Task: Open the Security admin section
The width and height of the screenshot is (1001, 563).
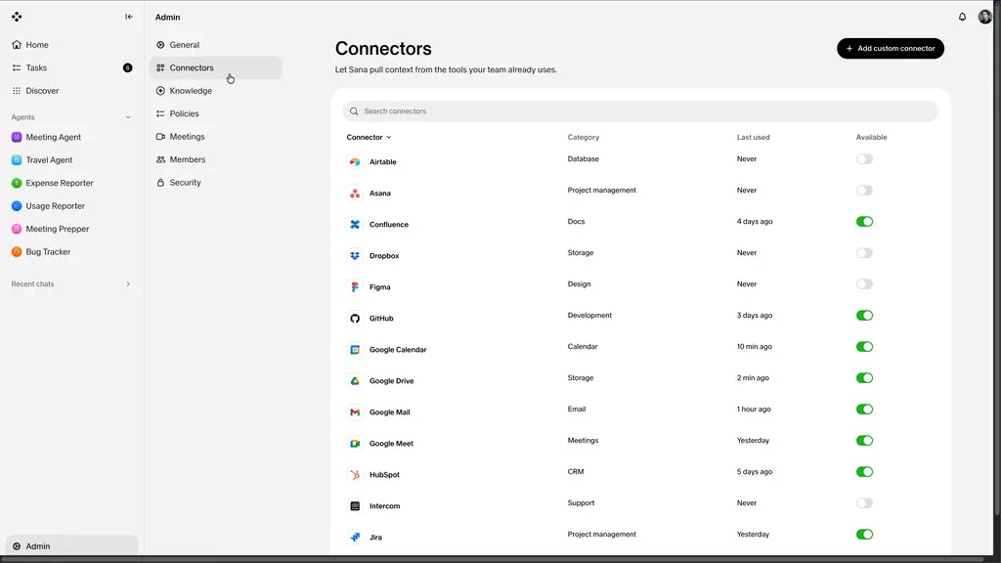Action: click(x=216, y=183)
